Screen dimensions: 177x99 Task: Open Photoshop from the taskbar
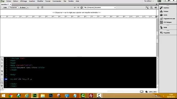(x=51, y=96)
